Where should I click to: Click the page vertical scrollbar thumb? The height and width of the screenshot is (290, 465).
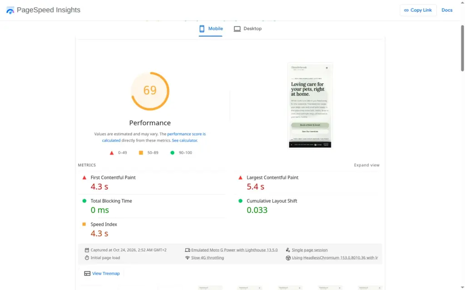pyautogui.click(x=462, y=48)
